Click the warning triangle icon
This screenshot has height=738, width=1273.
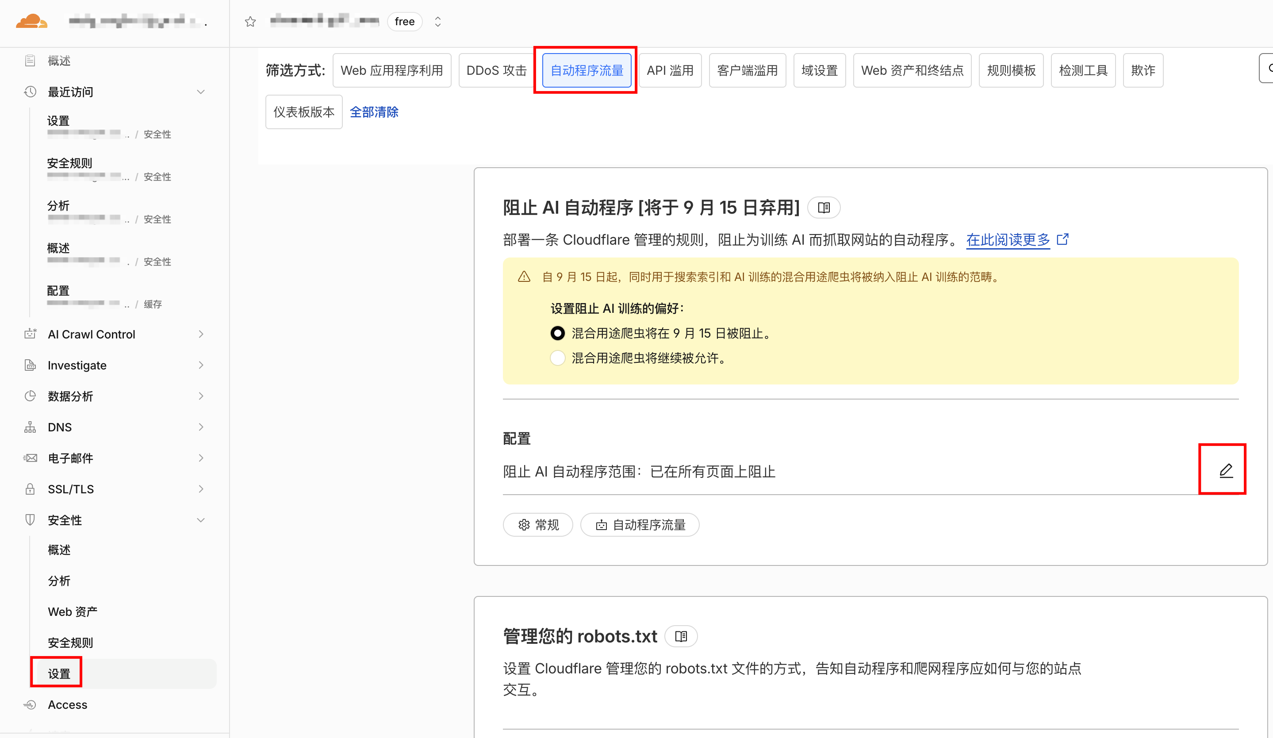(524, 277)
